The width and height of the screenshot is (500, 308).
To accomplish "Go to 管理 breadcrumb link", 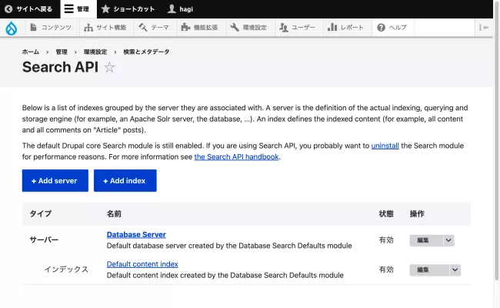I will pyautogui.click(x=62, y=52).
